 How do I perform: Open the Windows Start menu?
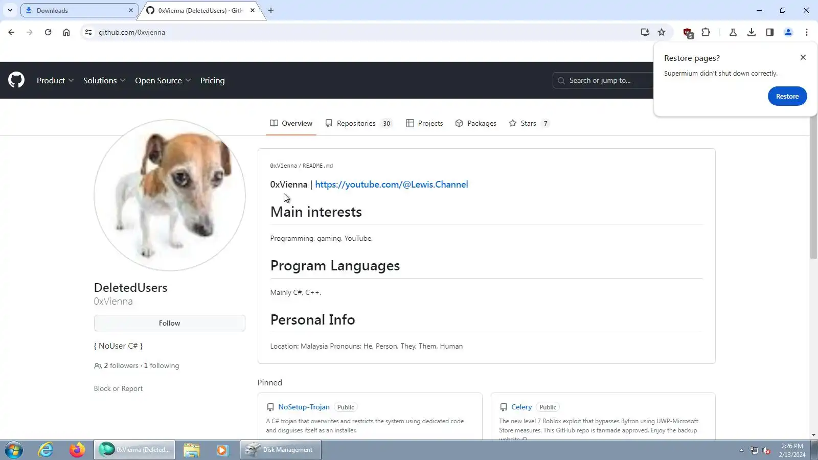(x=14, y=450)
